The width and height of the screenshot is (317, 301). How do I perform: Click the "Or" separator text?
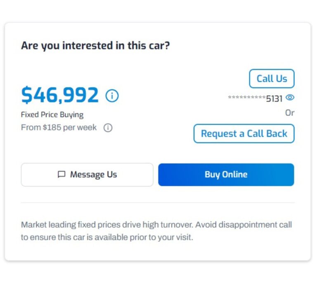[290, 113]
